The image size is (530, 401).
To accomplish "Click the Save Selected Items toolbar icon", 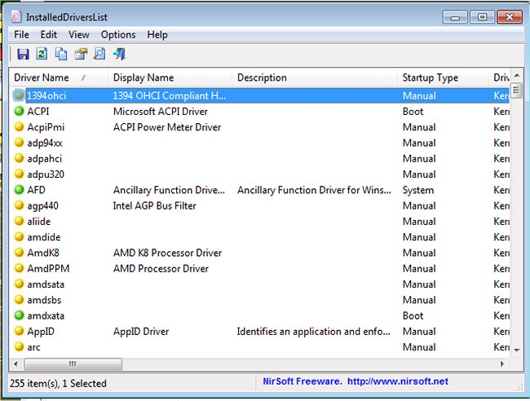I will 23,54.
